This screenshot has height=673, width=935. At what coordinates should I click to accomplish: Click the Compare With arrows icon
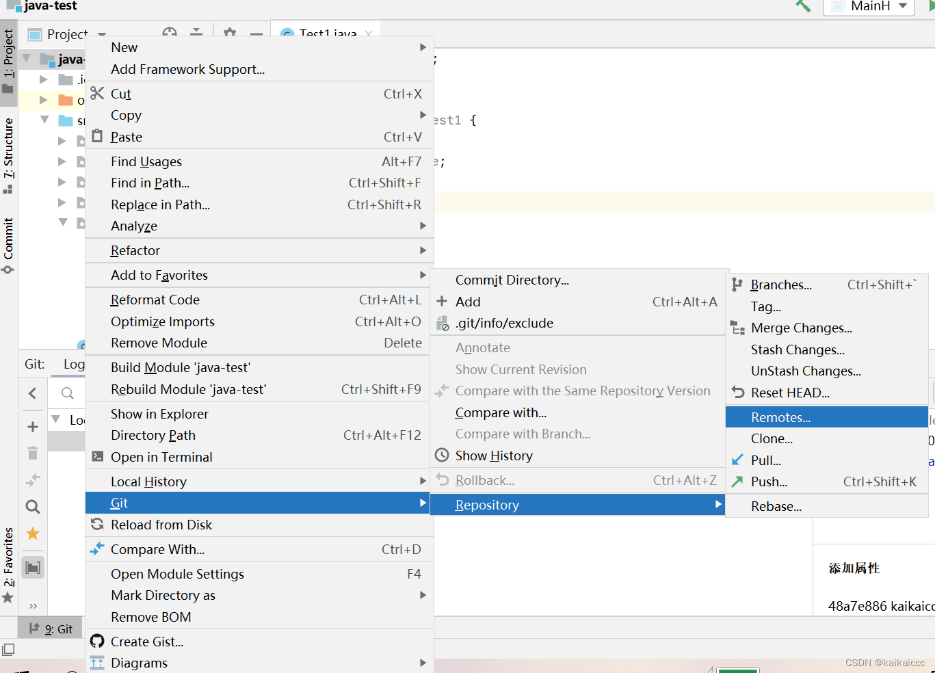point(97,549)
